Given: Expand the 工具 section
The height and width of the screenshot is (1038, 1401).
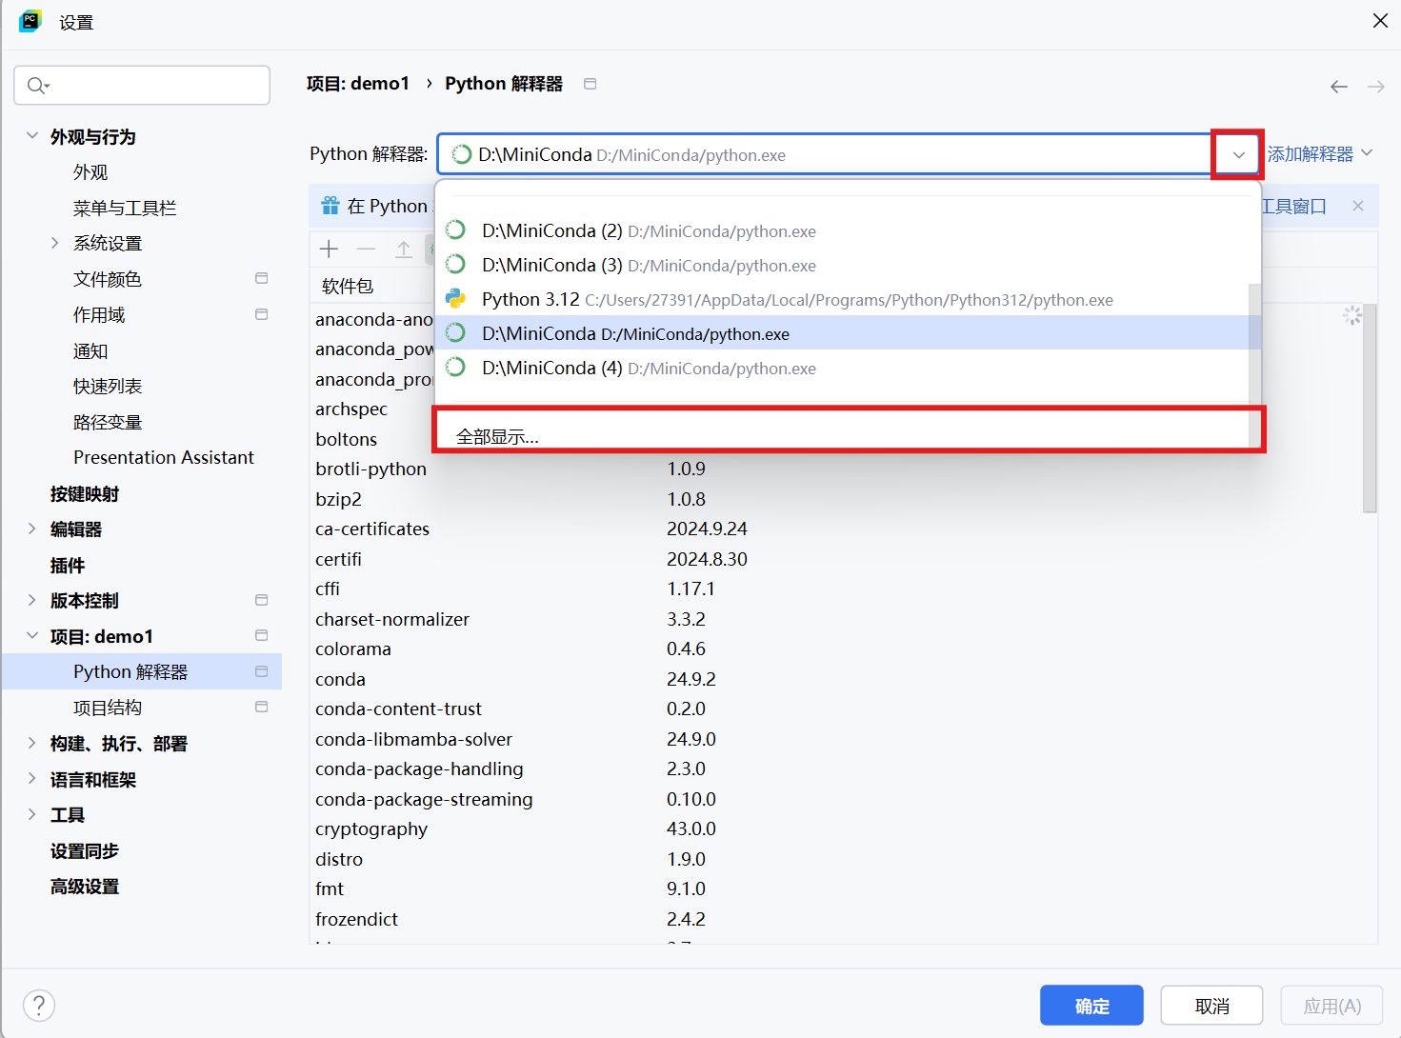Looking at the screenshot, I should 32,814.
